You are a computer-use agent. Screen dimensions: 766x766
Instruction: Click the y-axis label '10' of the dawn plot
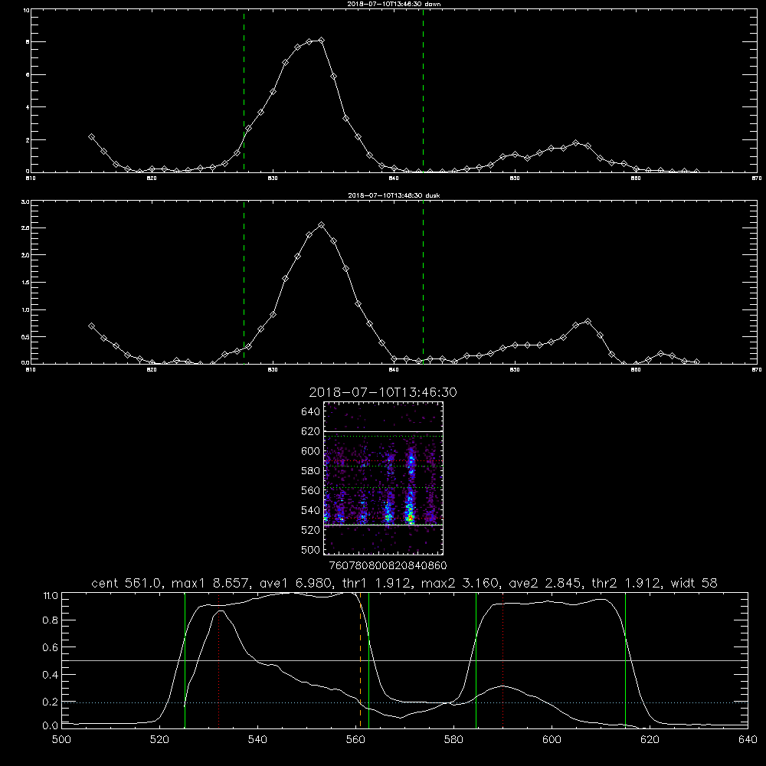pos(26,10)
